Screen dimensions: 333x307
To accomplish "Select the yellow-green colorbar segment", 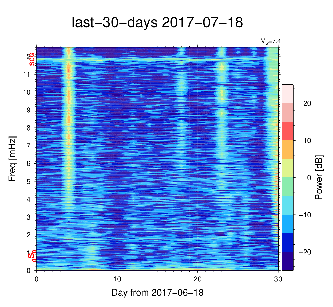I will (x=287, y=168).
